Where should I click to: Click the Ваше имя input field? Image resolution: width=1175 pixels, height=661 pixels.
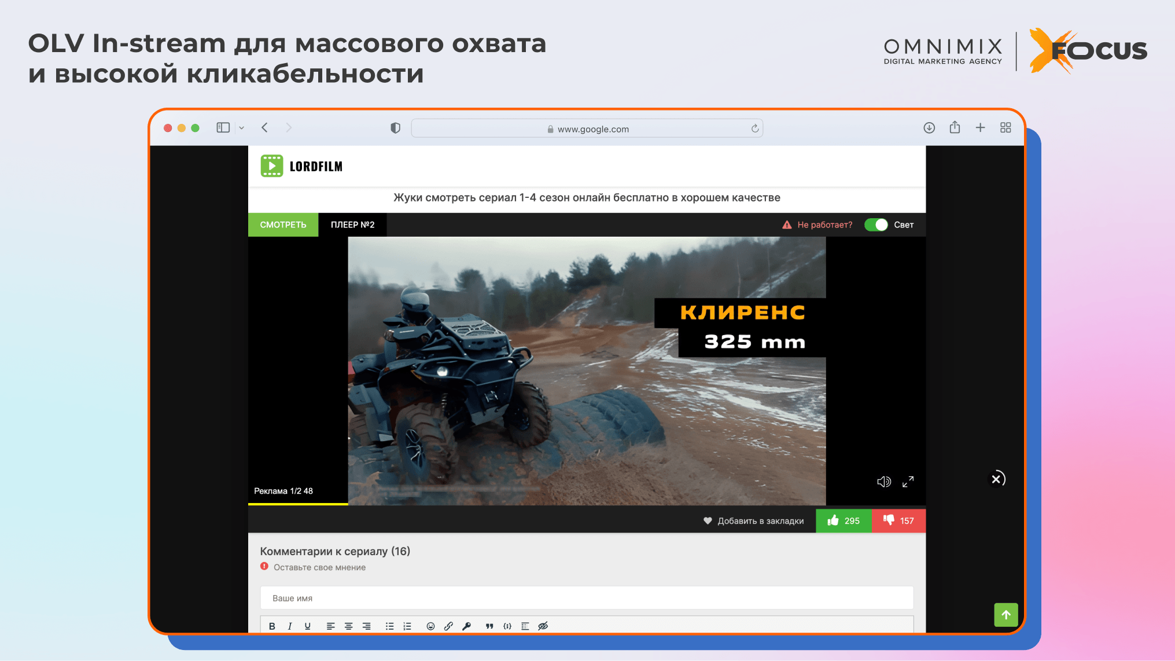pyautogui.click(x=587, y=598)
